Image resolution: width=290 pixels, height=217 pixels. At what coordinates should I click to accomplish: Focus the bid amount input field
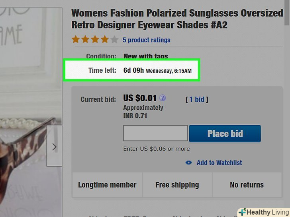[x=155, y=134]
